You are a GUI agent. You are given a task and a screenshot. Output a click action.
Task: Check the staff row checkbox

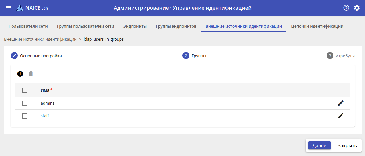[x=25, y=116]
